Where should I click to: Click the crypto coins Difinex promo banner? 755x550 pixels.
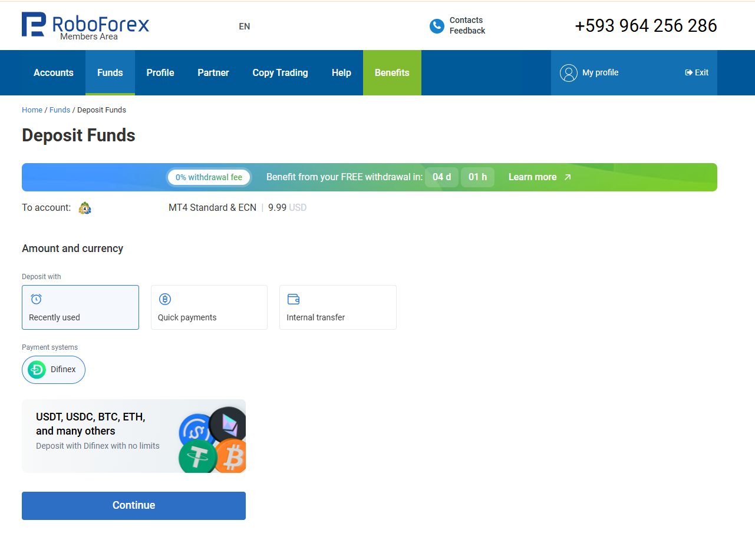click(134, 436)
